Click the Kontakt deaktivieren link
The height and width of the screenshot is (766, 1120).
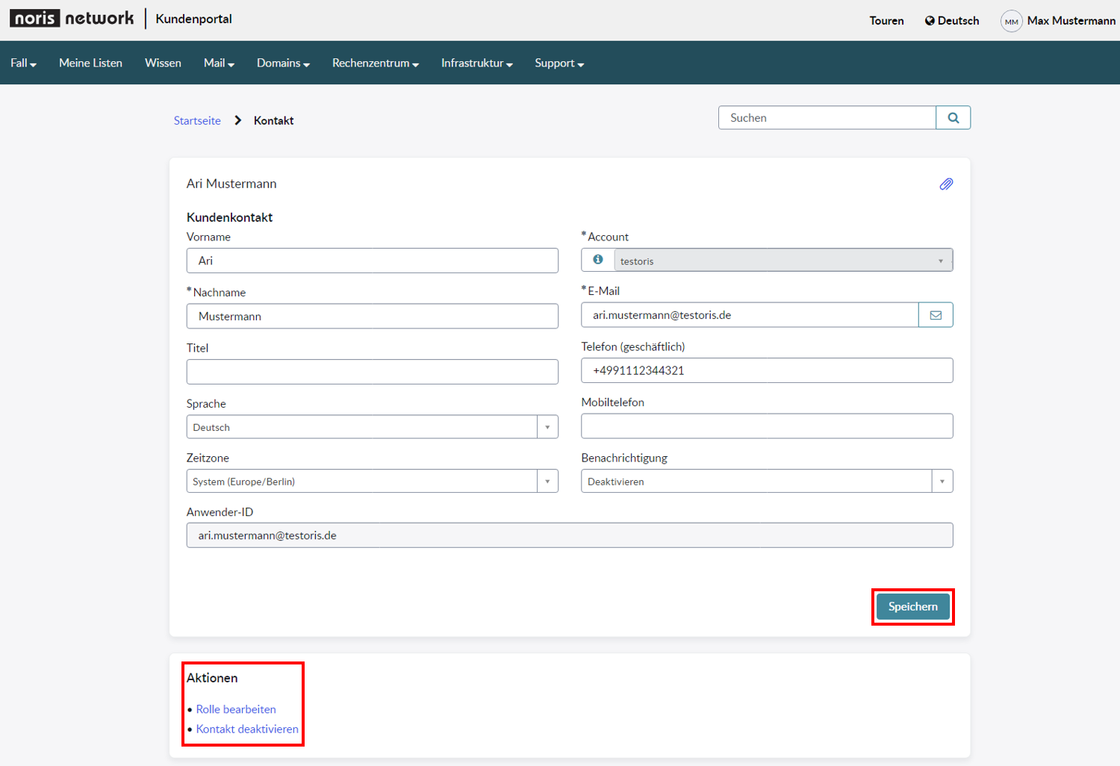(x=247, y=729)
